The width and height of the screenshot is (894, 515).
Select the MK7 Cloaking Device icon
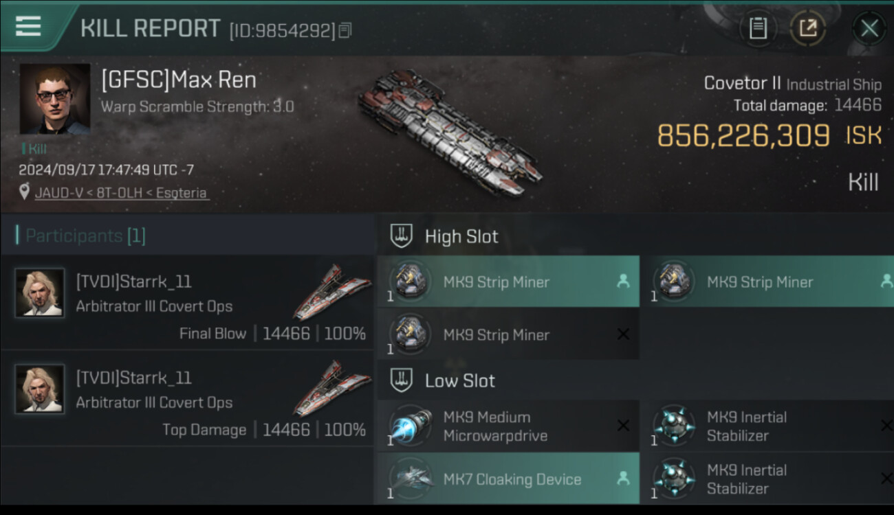[x=410, y=479]
